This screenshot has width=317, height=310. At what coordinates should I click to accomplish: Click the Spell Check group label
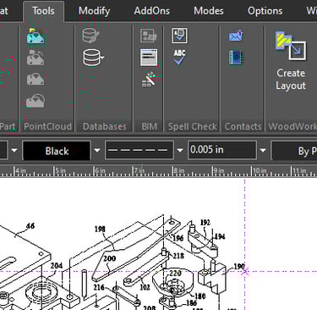click(192, 126)
